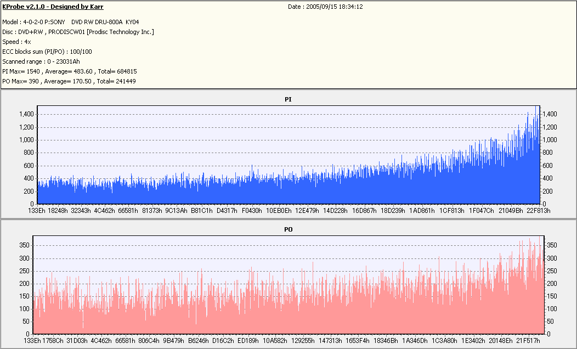The width and height of the screenshot is (577, 349).
Task: Click 350 on PO chart left axis
Action: 24,245
